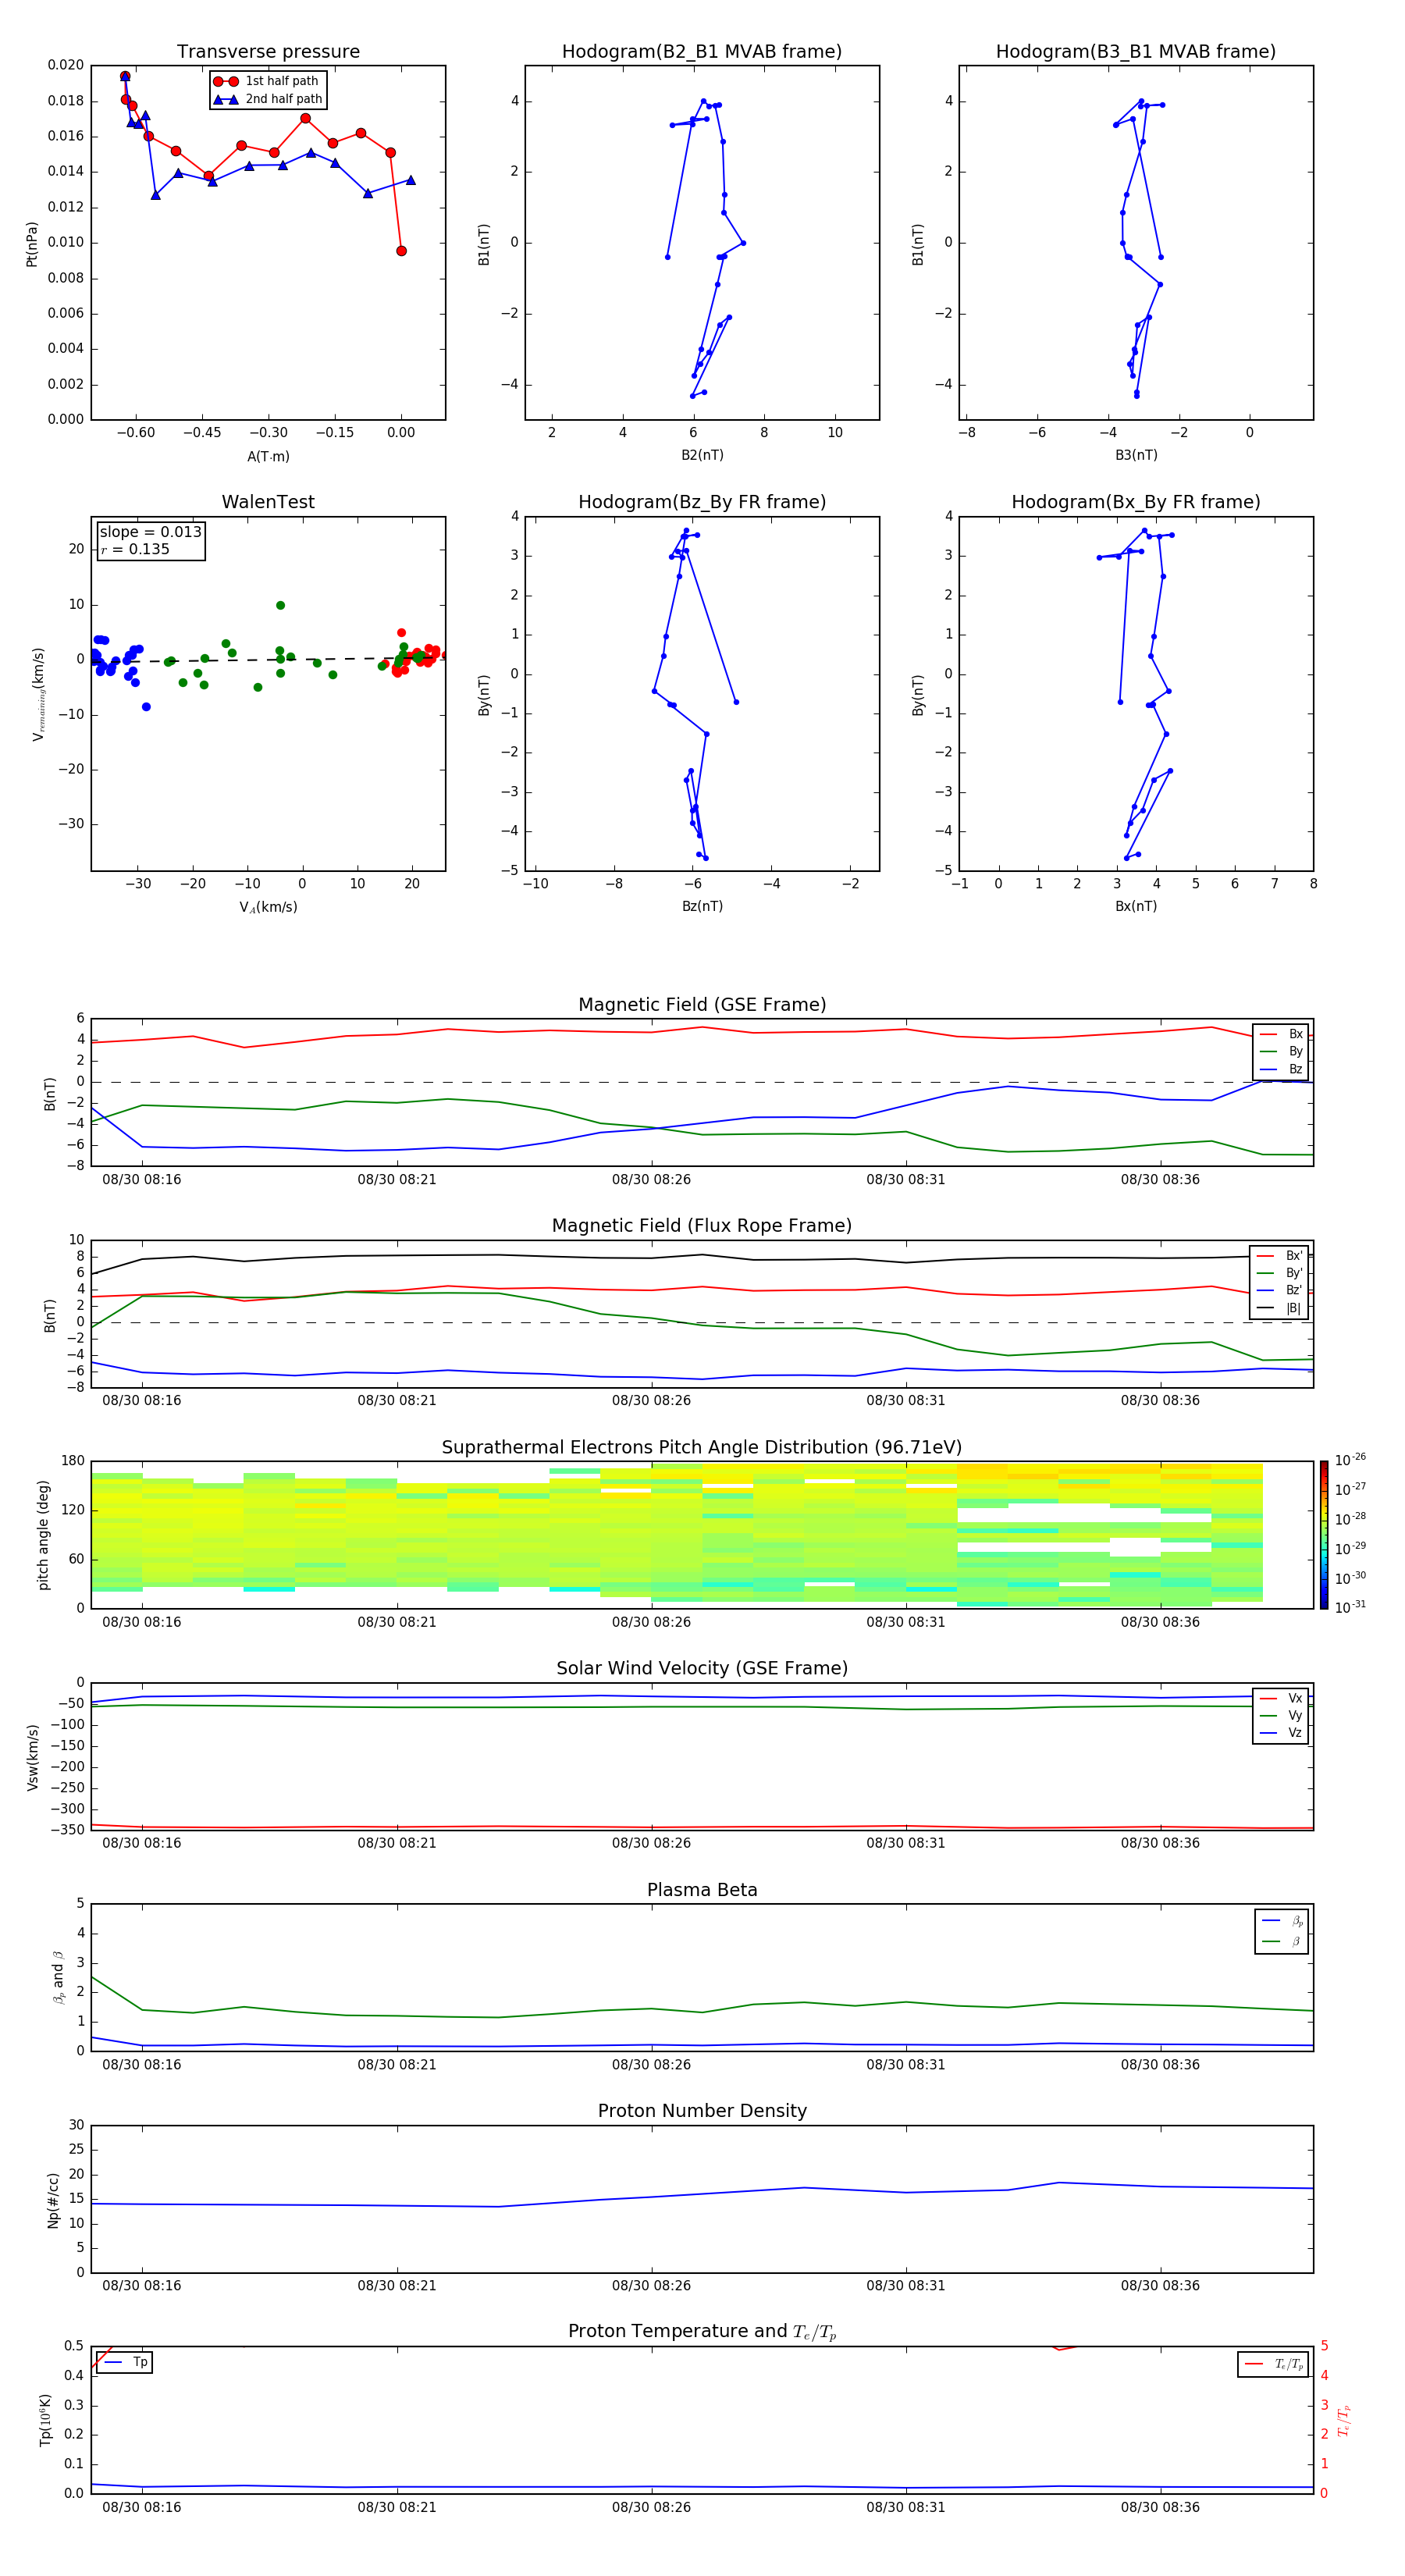
Task: Click the 'A(T·m)' x-axis label
Action: coord(268,457)
